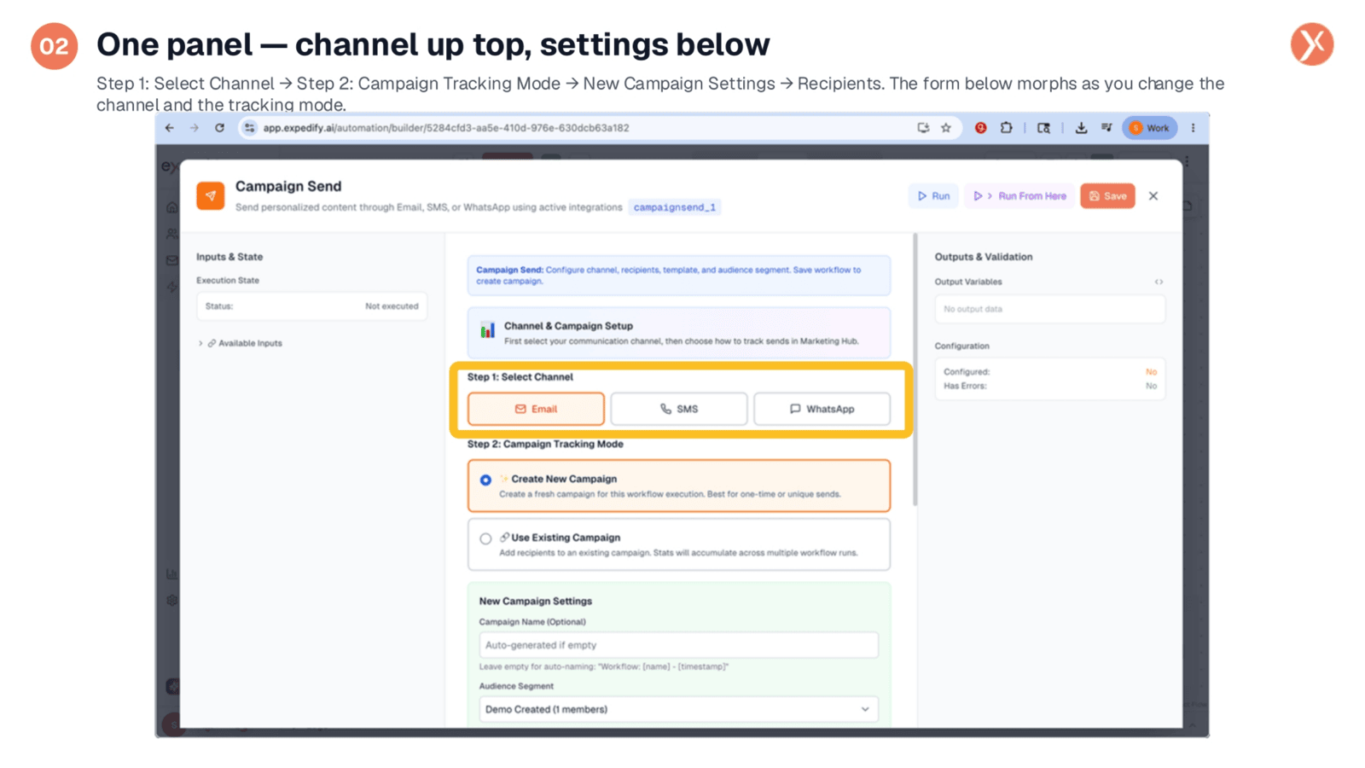Viewport: 1365px width, 768px height.
Task: Choose Use Existing Campaign radio option
Action: pyautogui.click(x=485, y=538)
